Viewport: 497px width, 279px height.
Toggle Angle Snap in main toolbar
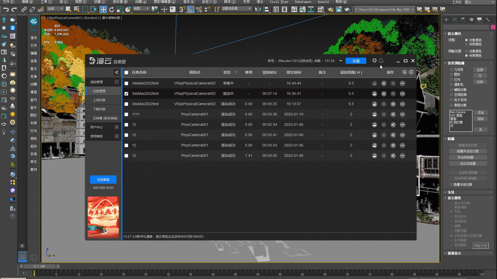pos(191,10)
